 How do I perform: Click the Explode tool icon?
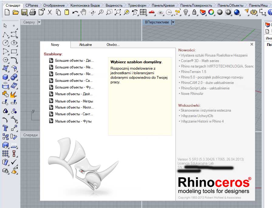[x=14, y=94]
